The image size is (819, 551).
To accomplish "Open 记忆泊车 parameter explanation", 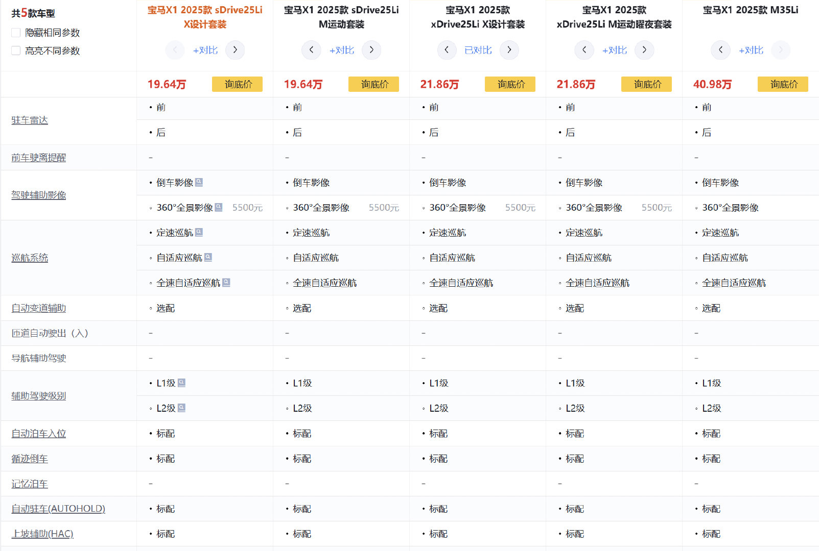I will 30,484.
